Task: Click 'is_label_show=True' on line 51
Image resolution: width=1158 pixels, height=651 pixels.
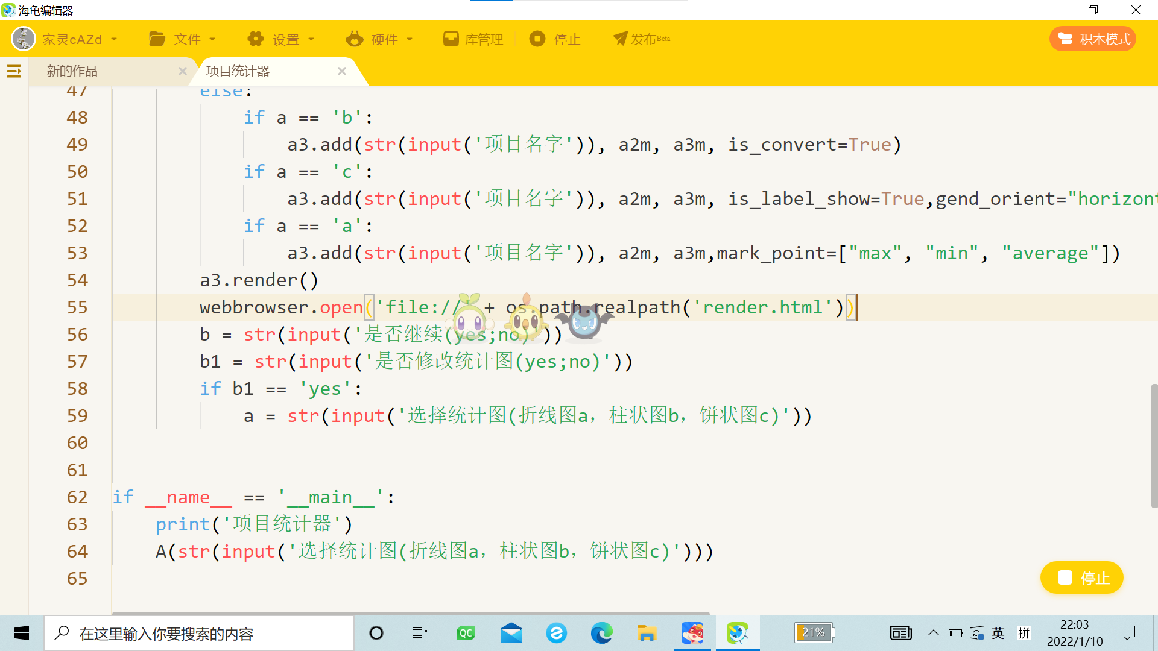Action: click(826, 199)
